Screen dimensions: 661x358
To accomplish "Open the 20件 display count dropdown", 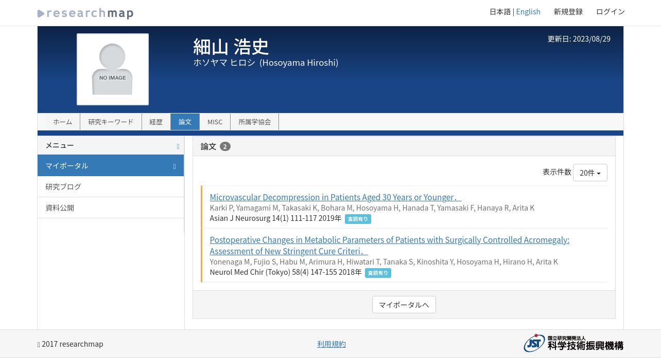I will (590, 173).
